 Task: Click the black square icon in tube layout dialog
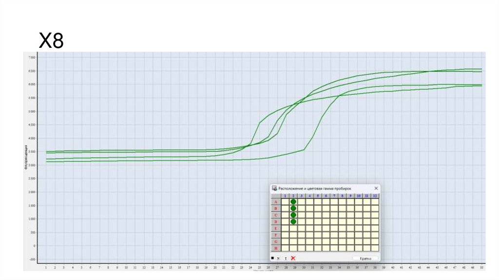[272, 258]
